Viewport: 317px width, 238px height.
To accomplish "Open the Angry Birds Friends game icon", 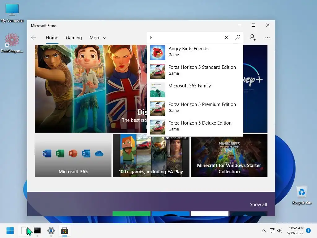I will (x=158, y=53).
